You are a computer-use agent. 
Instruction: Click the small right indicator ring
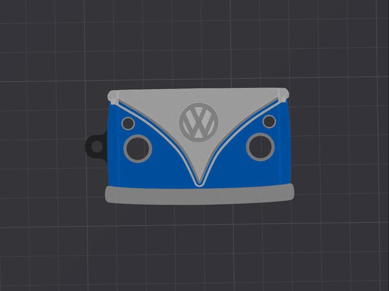pos(269,122)
